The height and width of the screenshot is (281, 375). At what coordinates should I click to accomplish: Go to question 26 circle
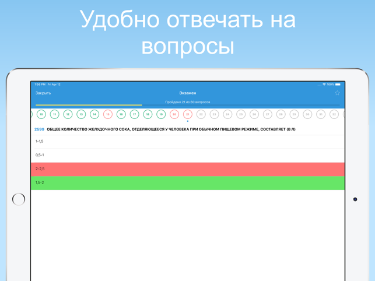coord(254,114)
